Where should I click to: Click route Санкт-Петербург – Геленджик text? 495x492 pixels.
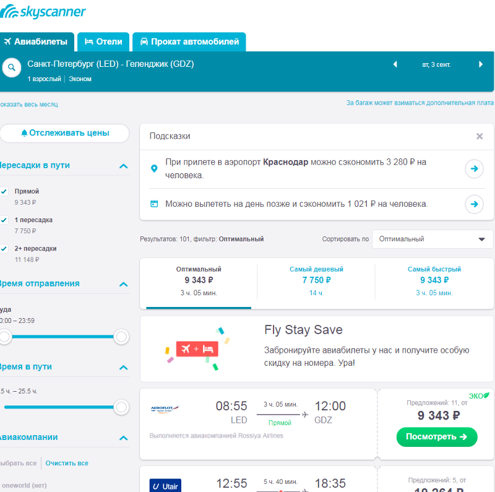[x=111, y=64]
